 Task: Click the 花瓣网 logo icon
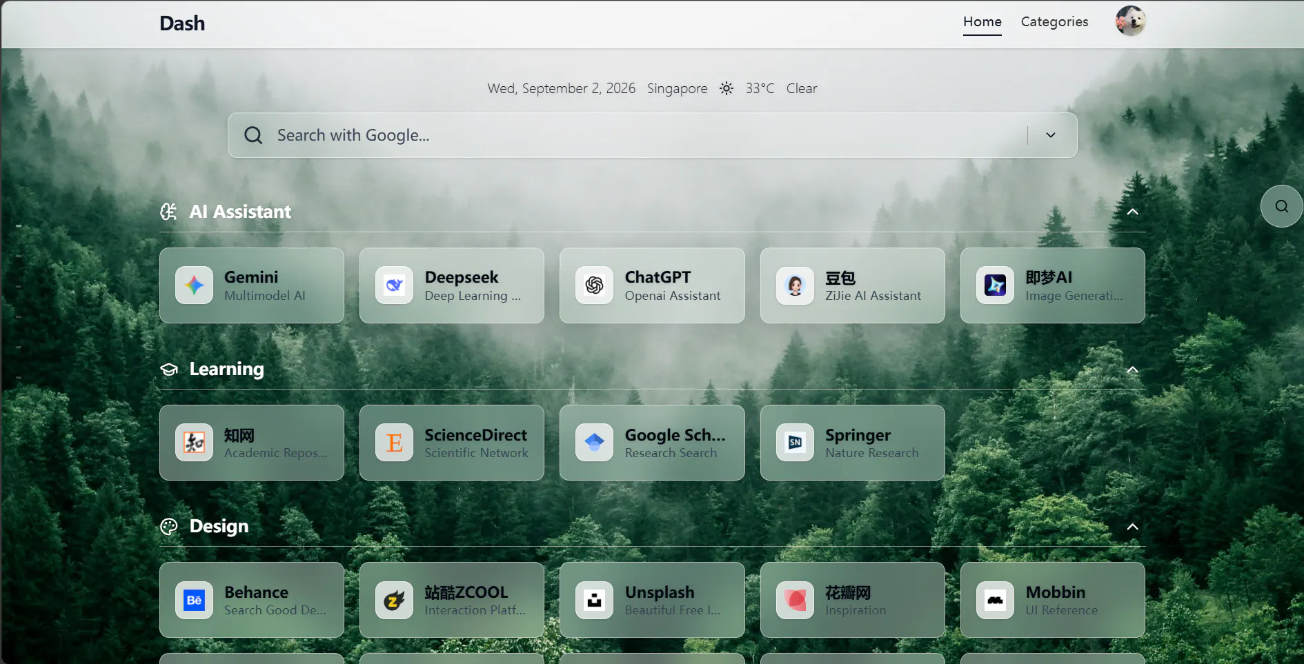pos(795,600)
